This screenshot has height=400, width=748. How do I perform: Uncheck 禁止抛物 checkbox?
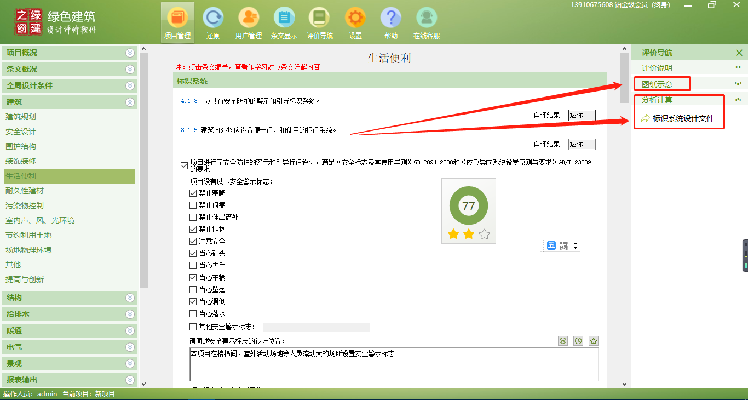pos(193,229)
